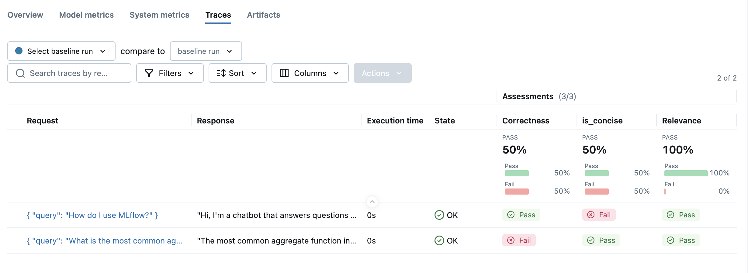748x273 pixels.
Task: Expand the Columns dropdown menu
Action: point(310,73)
